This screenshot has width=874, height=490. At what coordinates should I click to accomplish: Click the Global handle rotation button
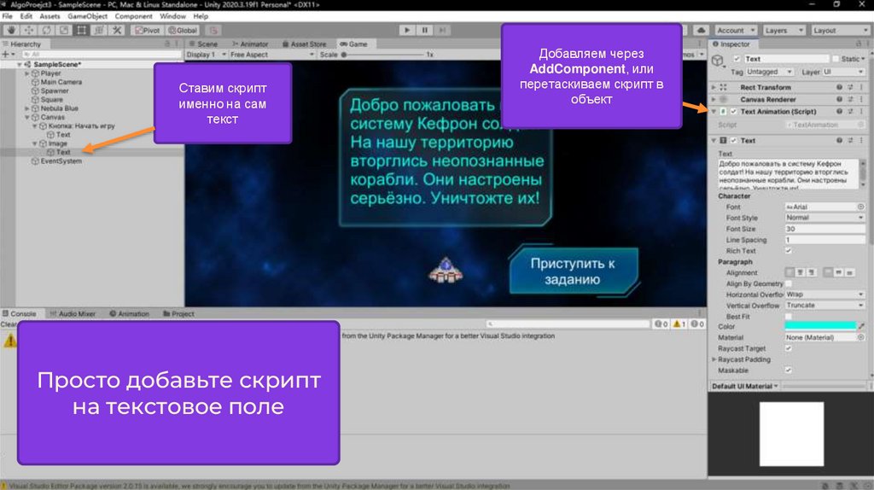tap(183, 30)
